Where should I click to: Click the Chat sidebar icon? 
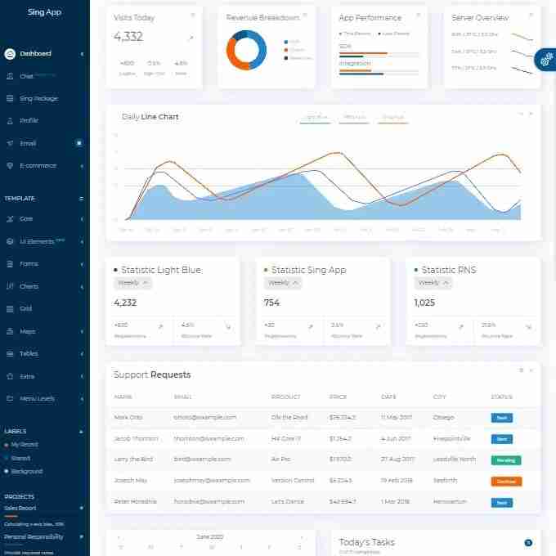coord(10,76)
